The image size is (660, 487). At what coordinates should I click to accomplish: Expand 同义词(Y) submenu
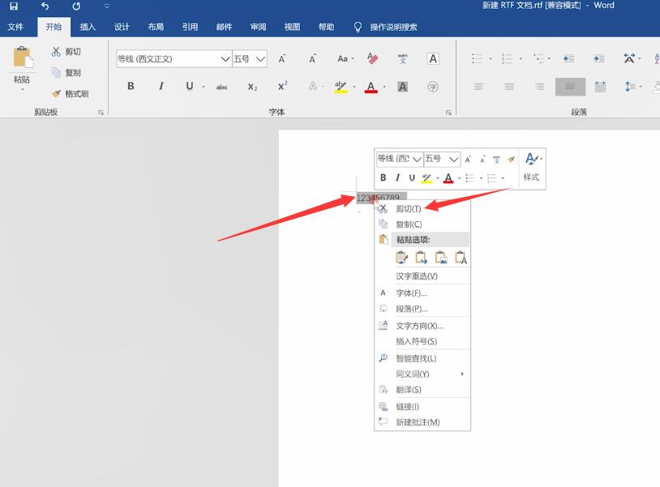422,374
